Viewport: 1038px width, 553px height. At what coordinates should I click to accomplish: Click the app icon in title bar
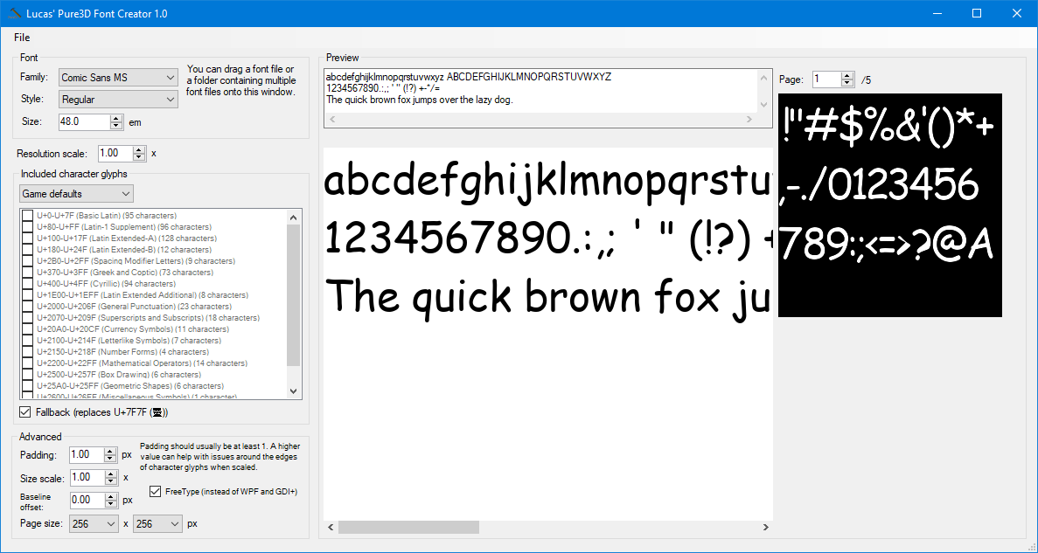(15, 14)
